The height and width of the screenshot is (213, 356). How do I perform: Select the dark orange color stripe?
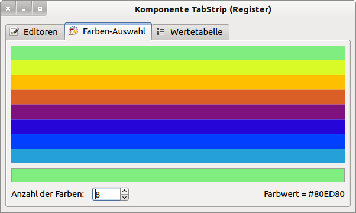(x=178, y=97)
